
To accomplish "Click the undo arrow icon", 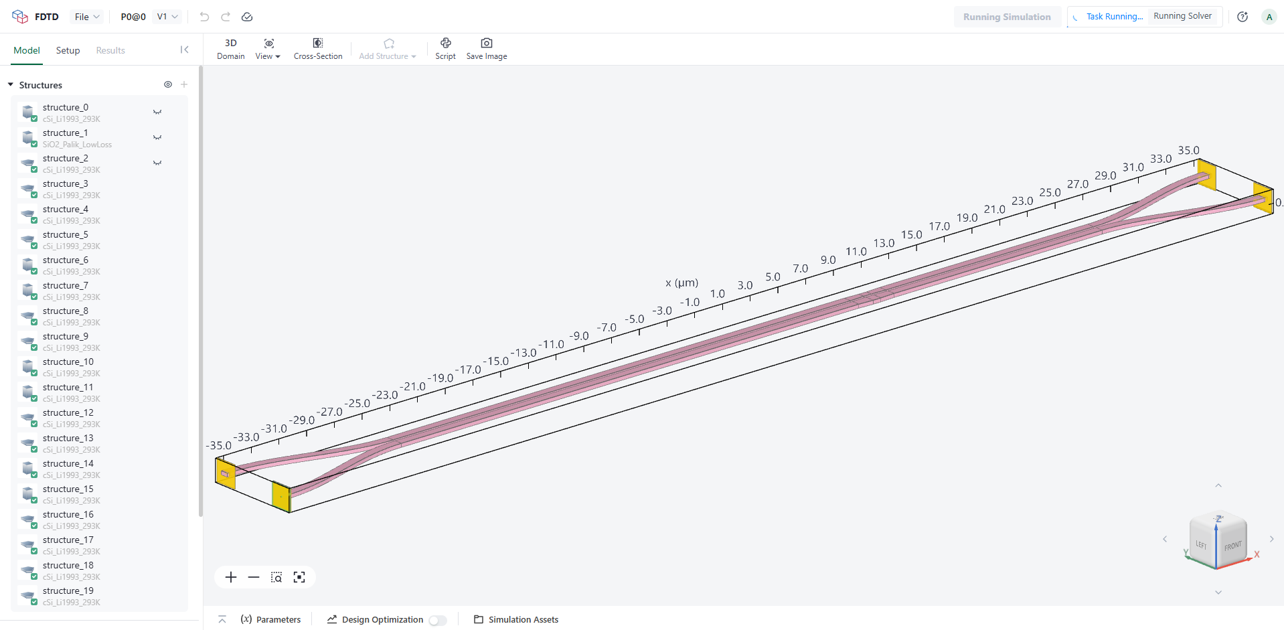I will coord(204,17).
